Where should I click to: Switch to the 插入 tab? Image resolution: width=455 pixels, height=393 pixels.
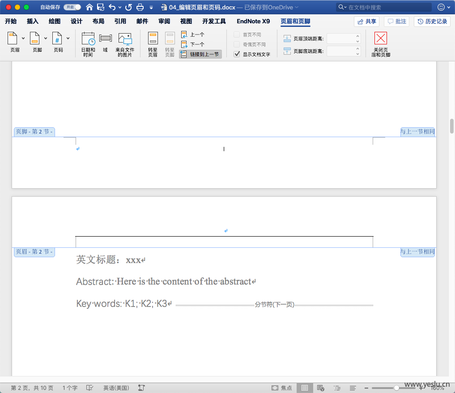tap(33, 21)
